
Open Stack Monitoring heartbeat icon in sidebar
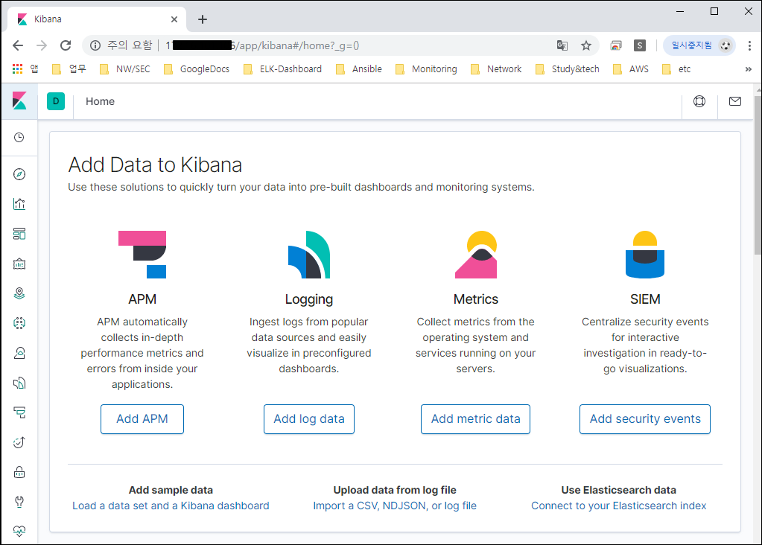(19, 531)
